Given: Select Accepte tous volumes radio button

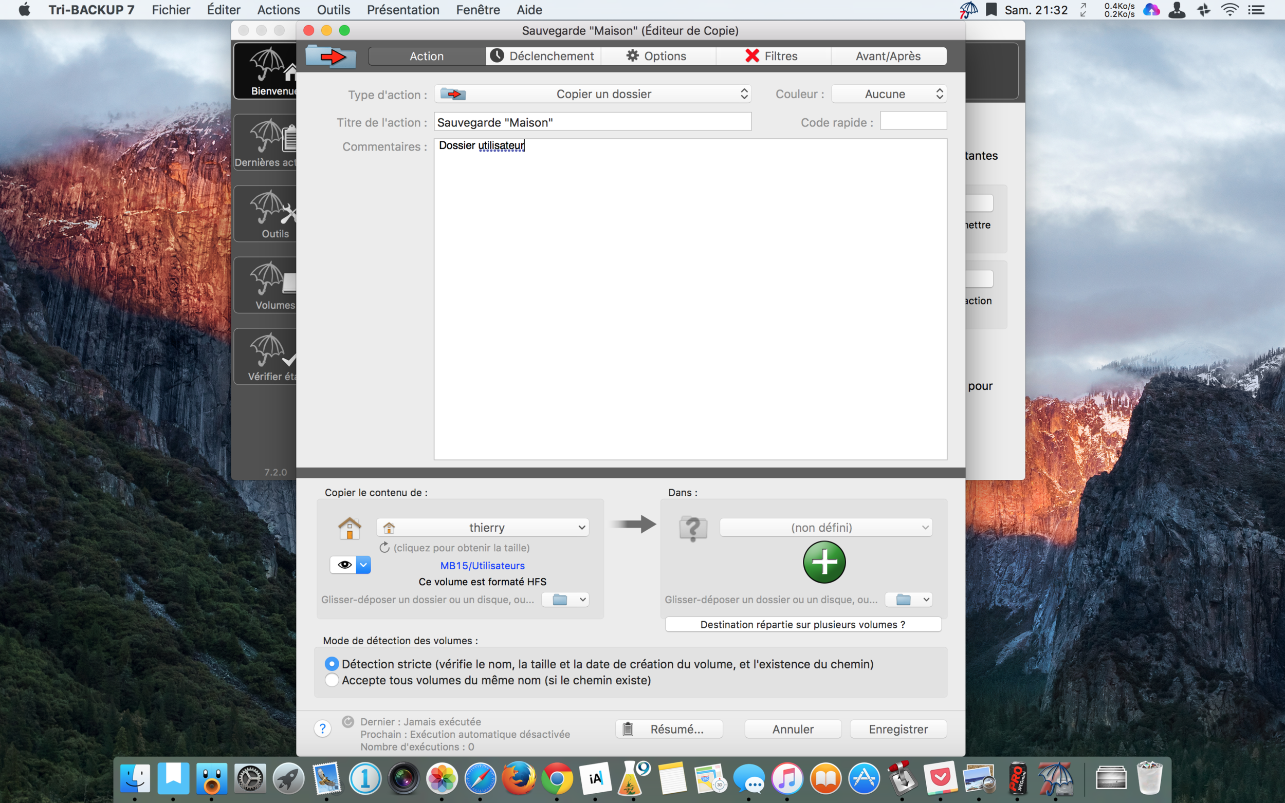Looking at the screenshot, I should 331,680.
